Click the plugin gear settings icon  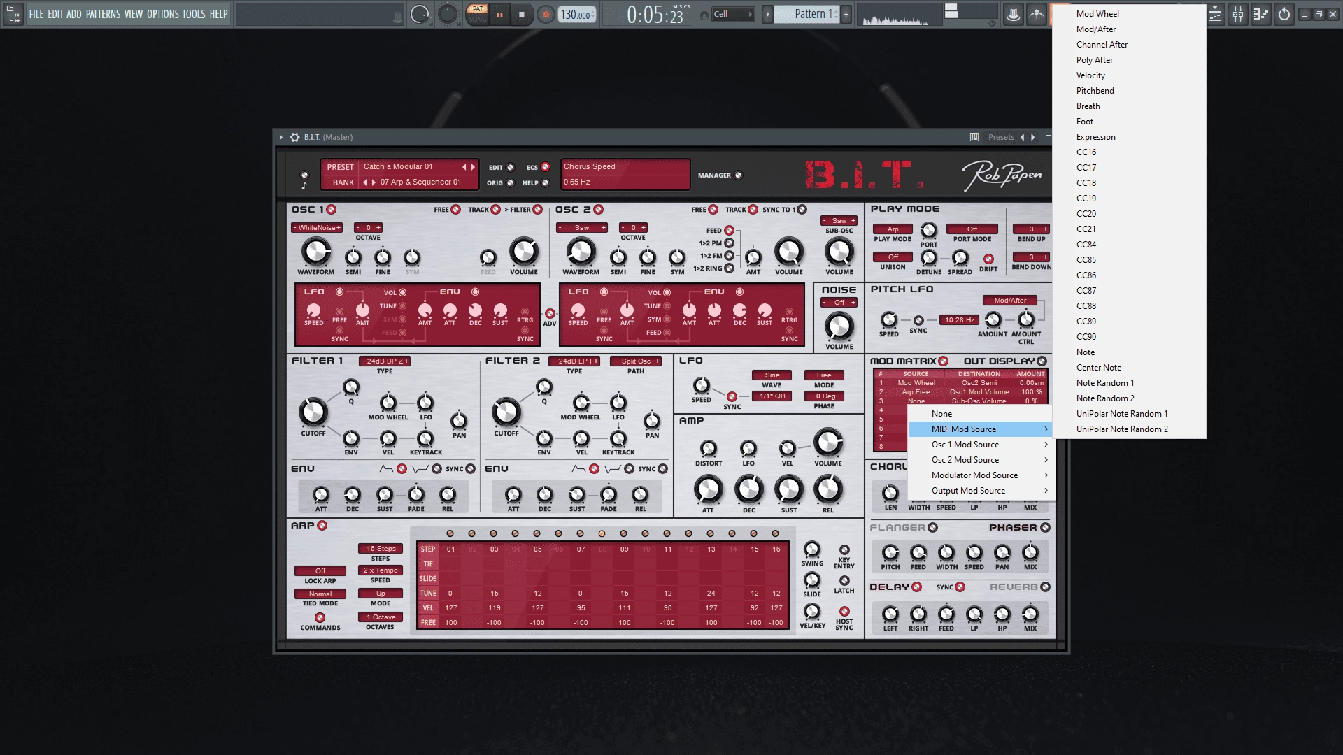(295, 137)
